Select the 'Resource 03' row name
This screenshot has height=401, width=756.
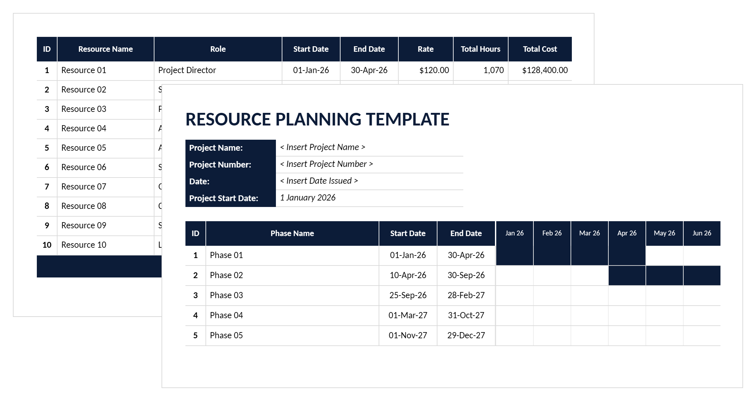coord(105,109)
